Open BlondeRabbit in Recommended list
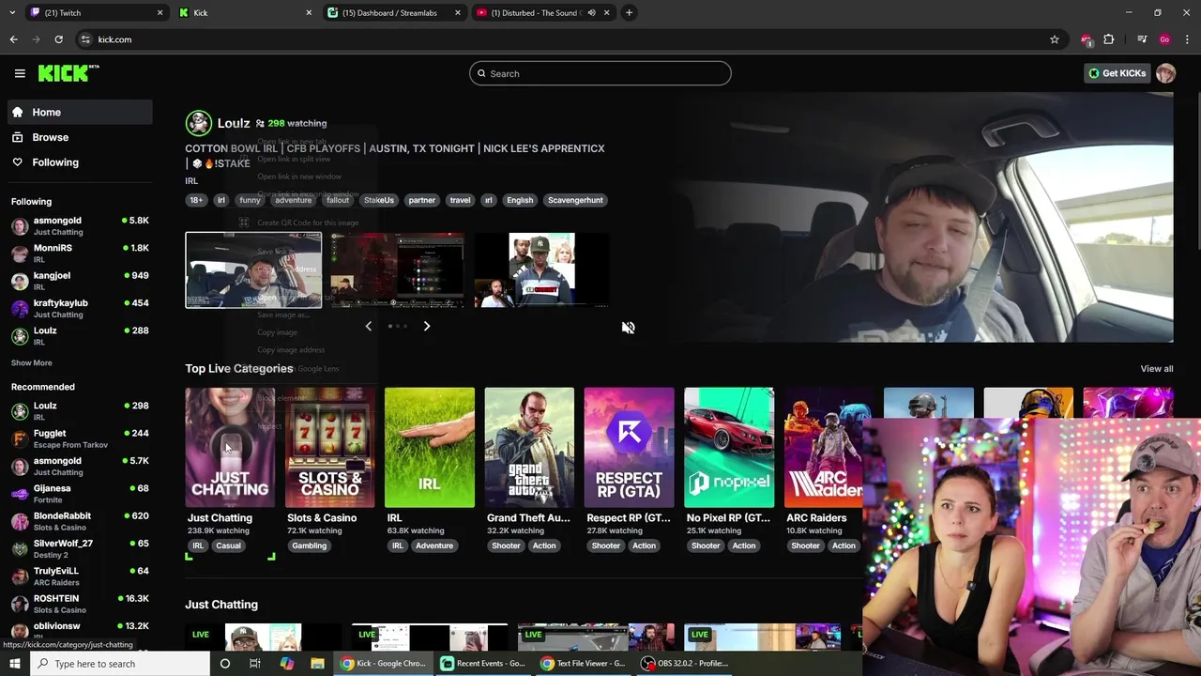The width and height of the screenshot is (1201, 676). coord(79,521)
